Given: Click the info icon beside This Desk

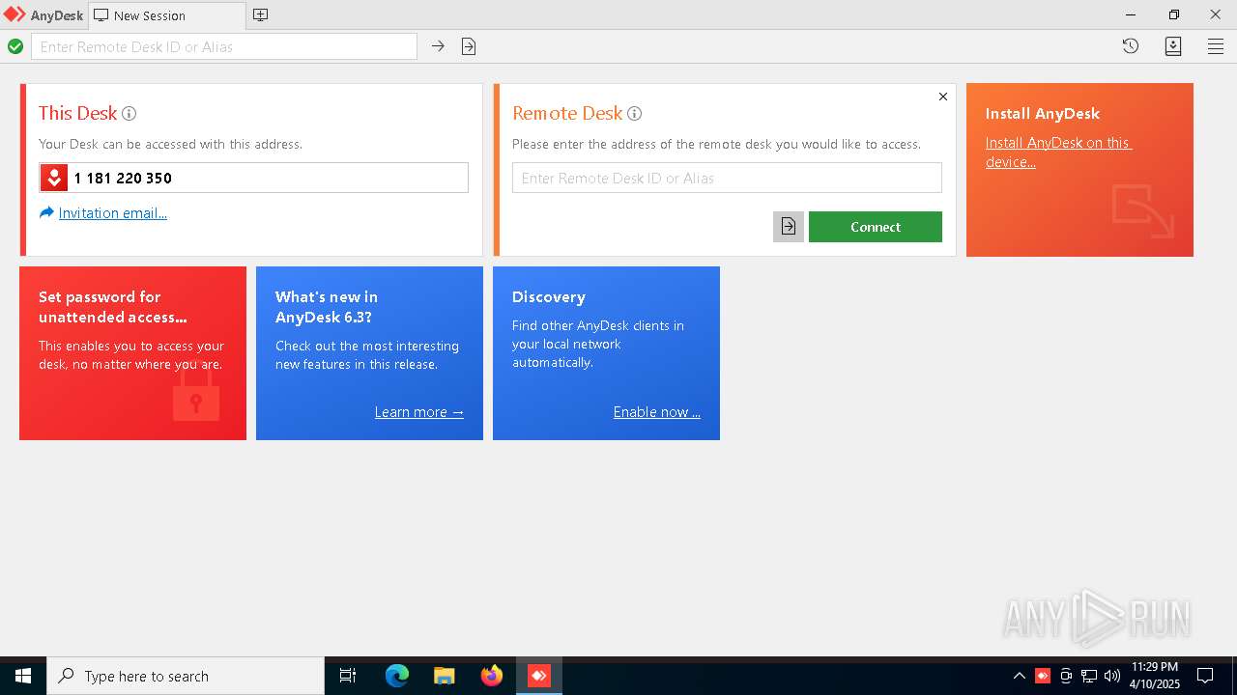Looking at the screenshot, I should (129, 113).
